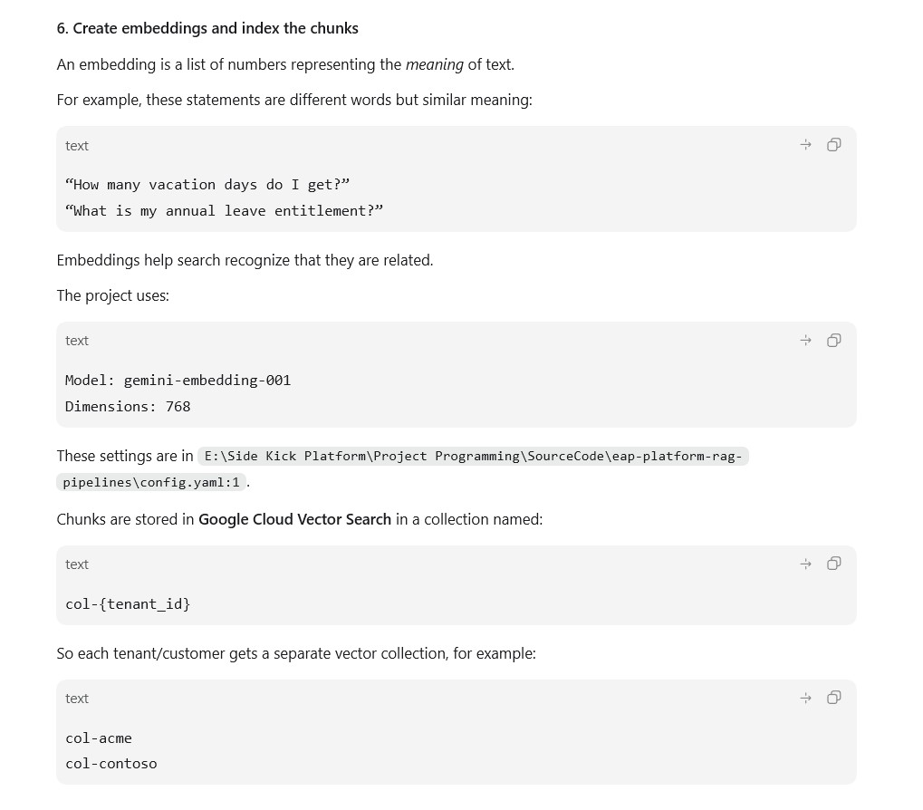Copy the col-{tenant_id} code block

click(833, 564)
